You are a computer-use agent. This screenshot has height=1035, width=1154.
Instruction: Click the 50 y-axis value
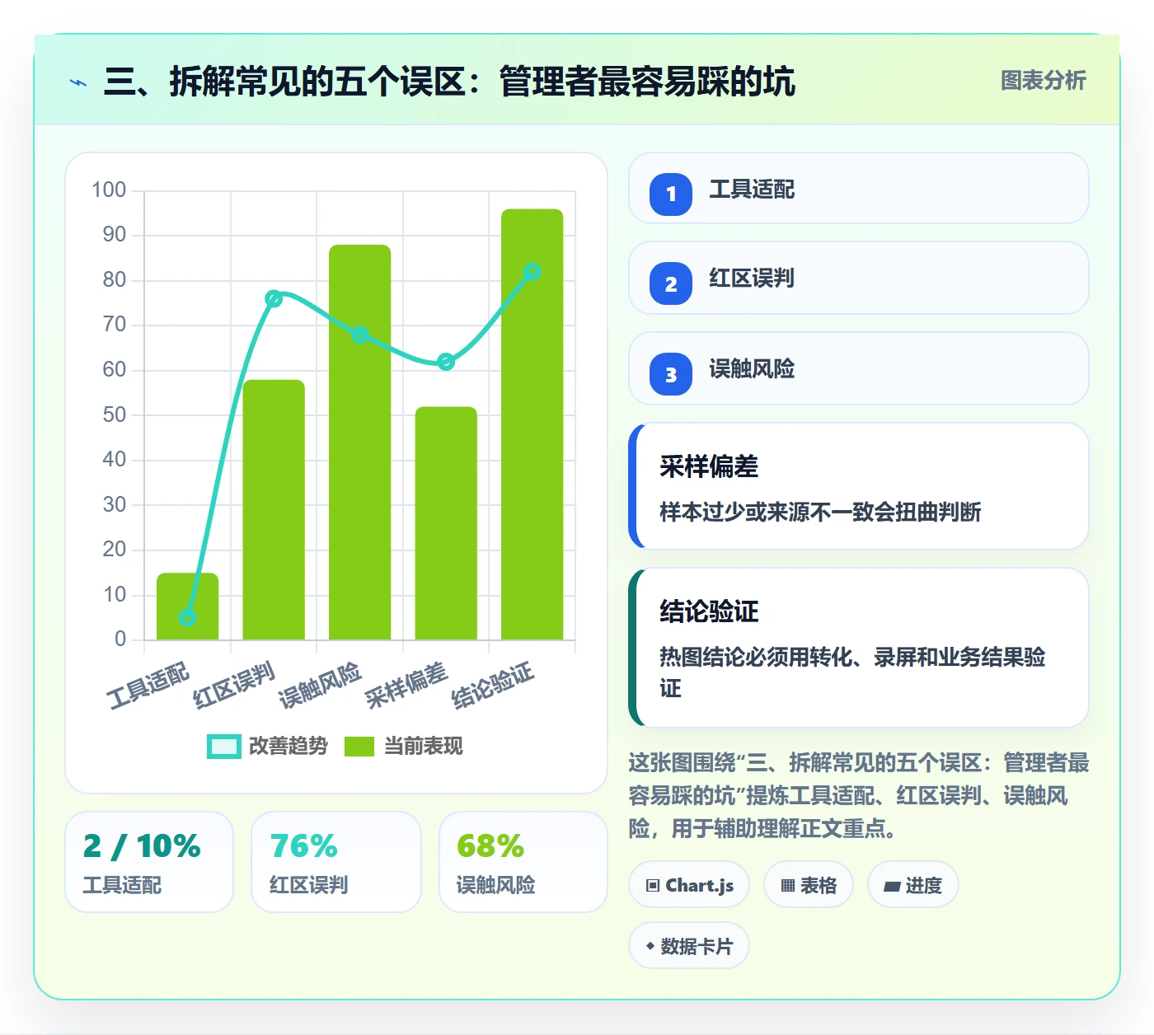pos(115,414)
